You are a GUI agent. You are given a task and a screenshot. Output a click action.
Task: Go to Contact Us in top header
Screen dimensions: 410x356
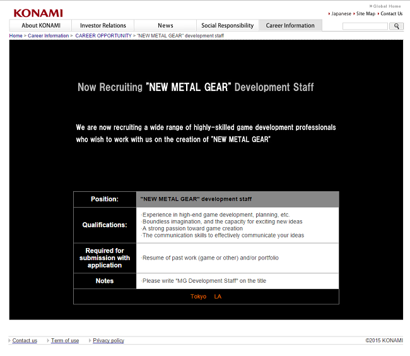pyautogui.click(x=391, y=13)
